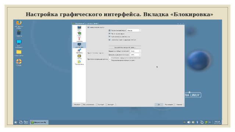Click the Экспорт button
The width and height of the screenshot is (235, 132).
tap(101, 104)
